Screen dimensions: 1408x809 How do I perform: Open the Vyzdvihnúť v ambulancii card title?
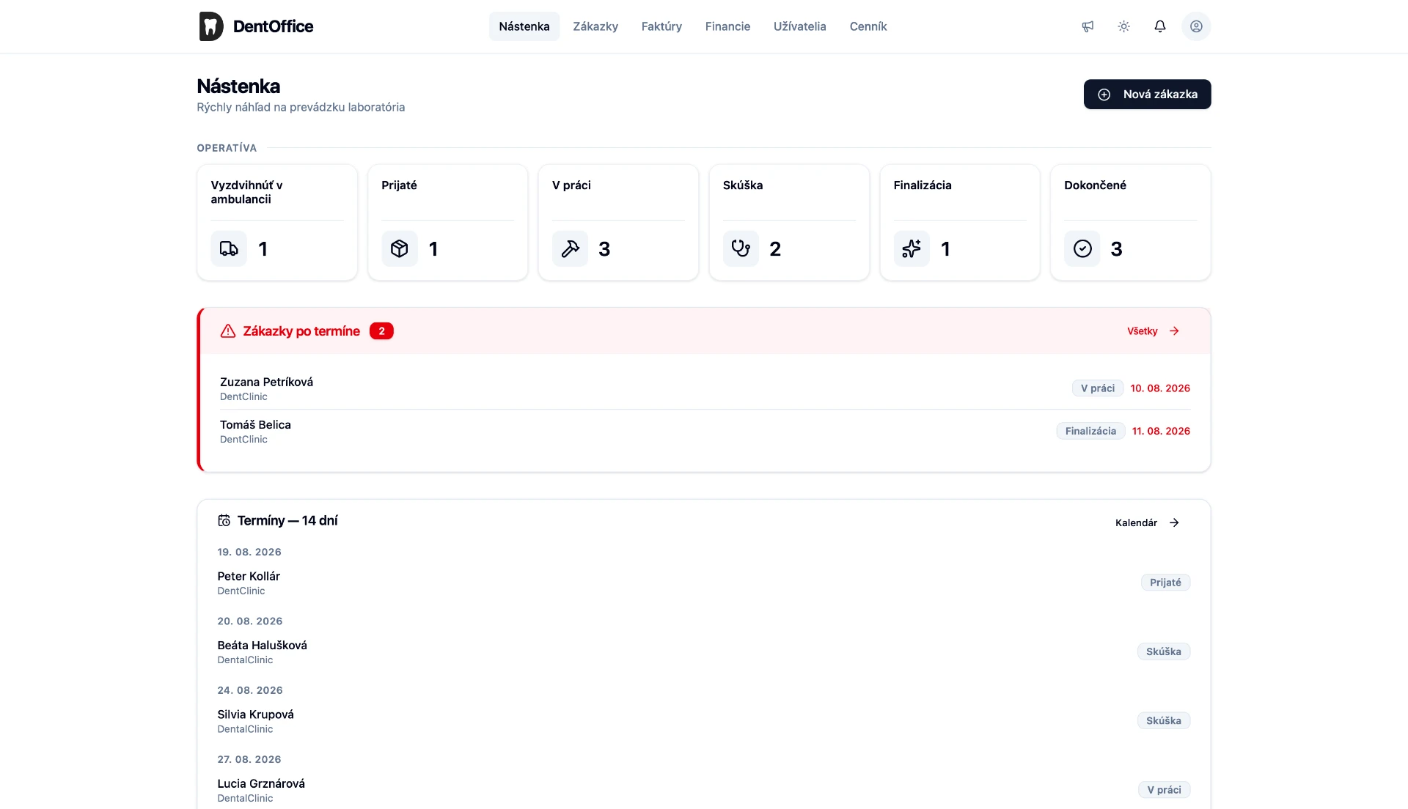[x=246, y=192]
